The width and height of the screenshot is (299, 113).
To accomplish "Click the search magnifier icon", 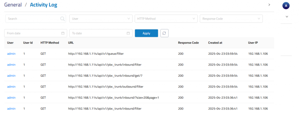I will [62, 19].
